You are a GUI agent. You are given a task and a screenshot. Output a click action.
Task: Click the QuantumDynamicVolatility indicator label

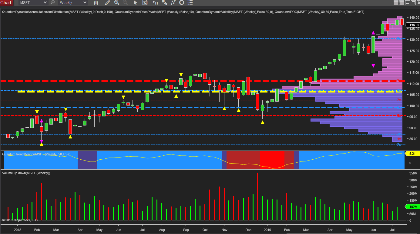pyautogui.click(x=235, y=12)
